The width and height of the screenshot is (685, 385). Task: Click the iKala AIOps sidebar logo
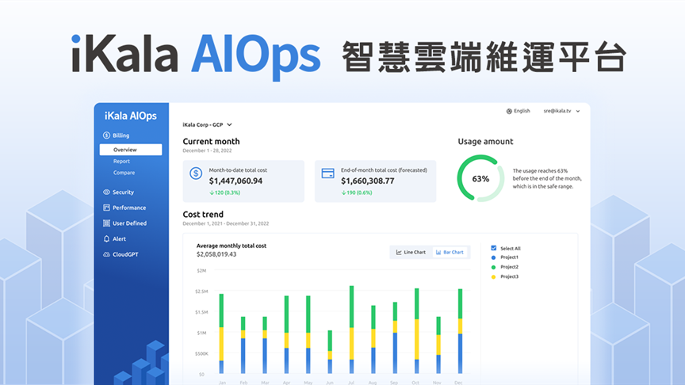(x=131, y=116)
